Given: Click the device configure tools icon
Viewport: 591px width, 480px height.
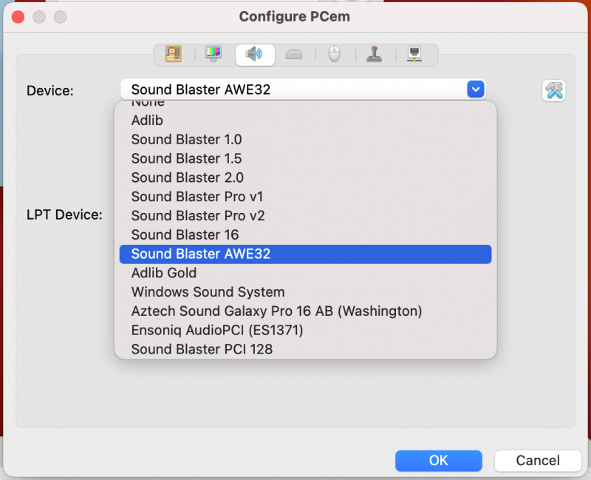Looking at the screenshot, I should point(554,90).
